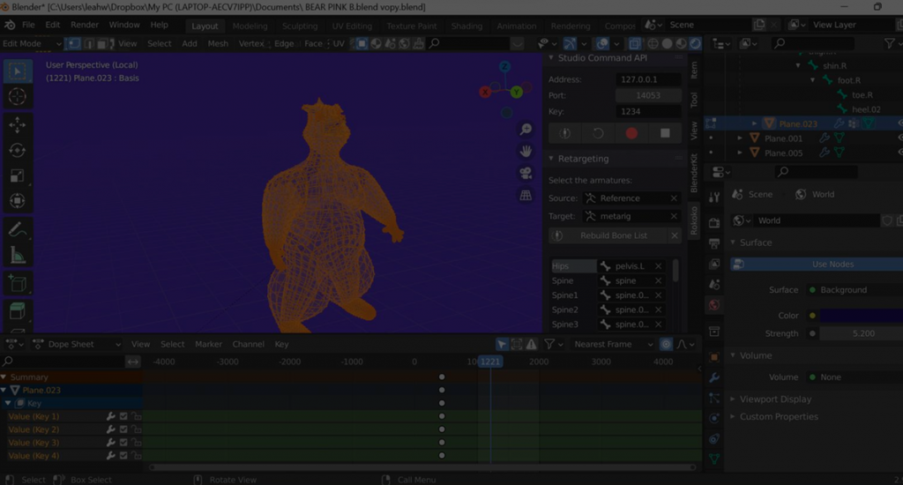The height and width of the screenshot is (485, 903).
Task: Open the World properties tab icon
Action: pos(714,305)
